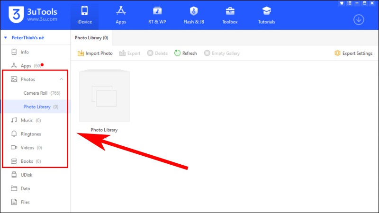
Task: Open the Toolbox section
Action: tap(230, 15)
